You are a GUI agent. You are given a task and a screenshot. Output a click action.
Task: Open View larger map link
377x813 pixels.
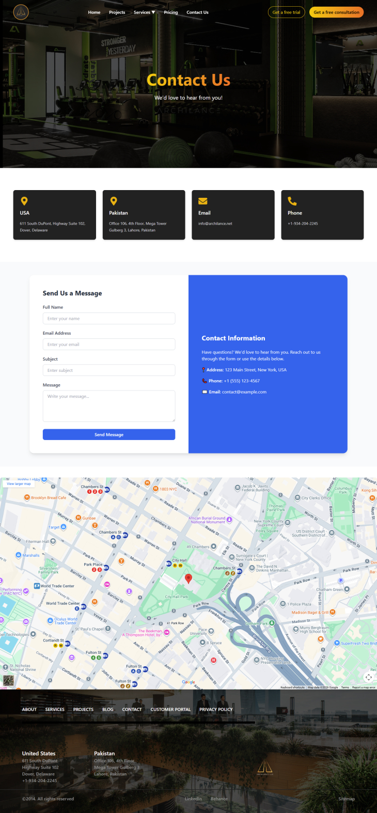click(19, 484)
